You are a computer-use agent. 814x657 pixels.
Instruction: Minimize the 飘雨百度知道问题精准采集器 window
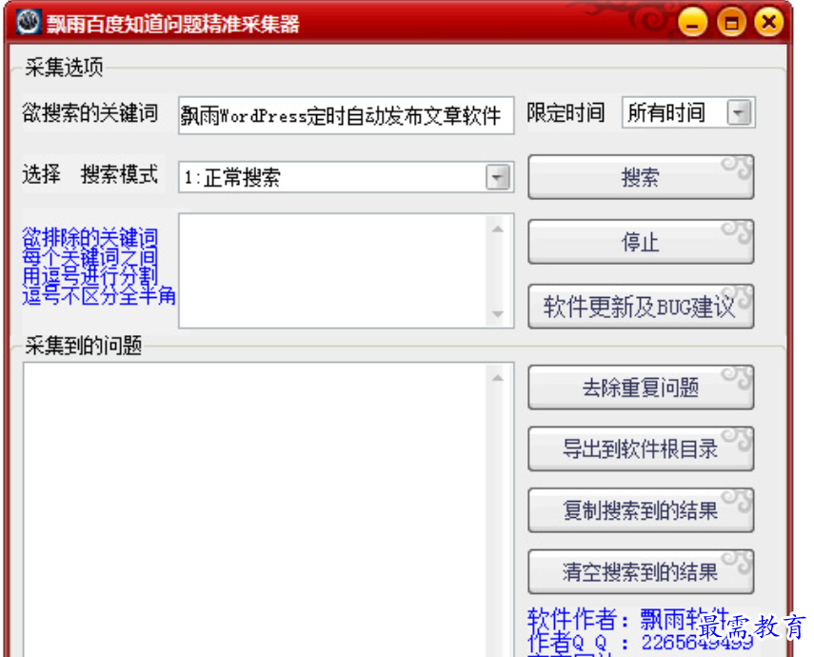[692, 22]
